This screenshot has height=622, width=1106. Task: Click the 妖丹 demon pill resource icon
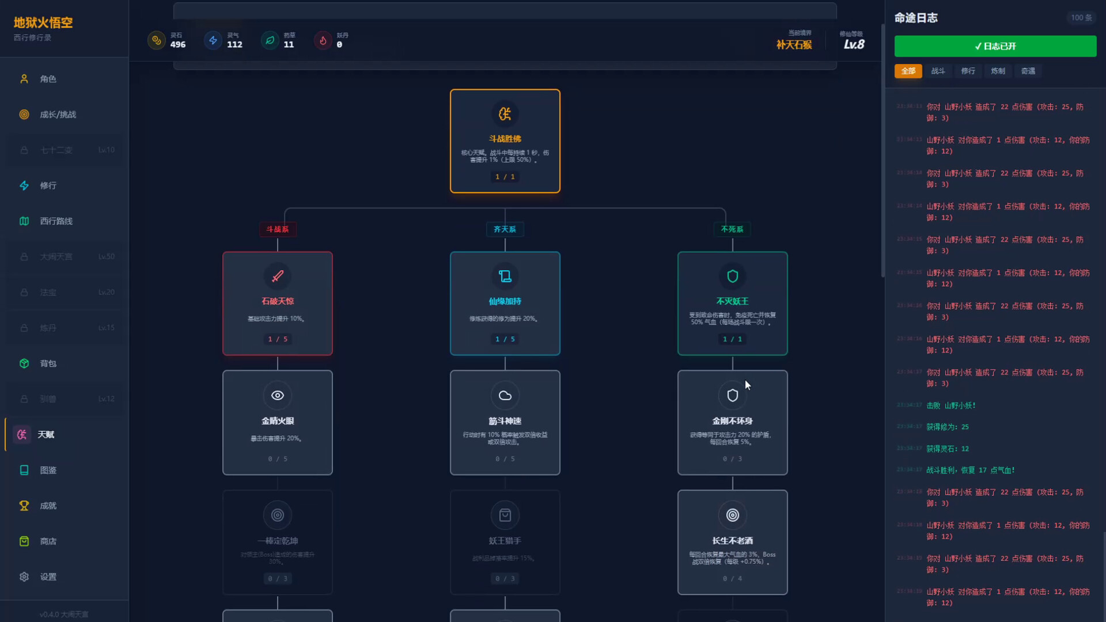coord(323,40)
